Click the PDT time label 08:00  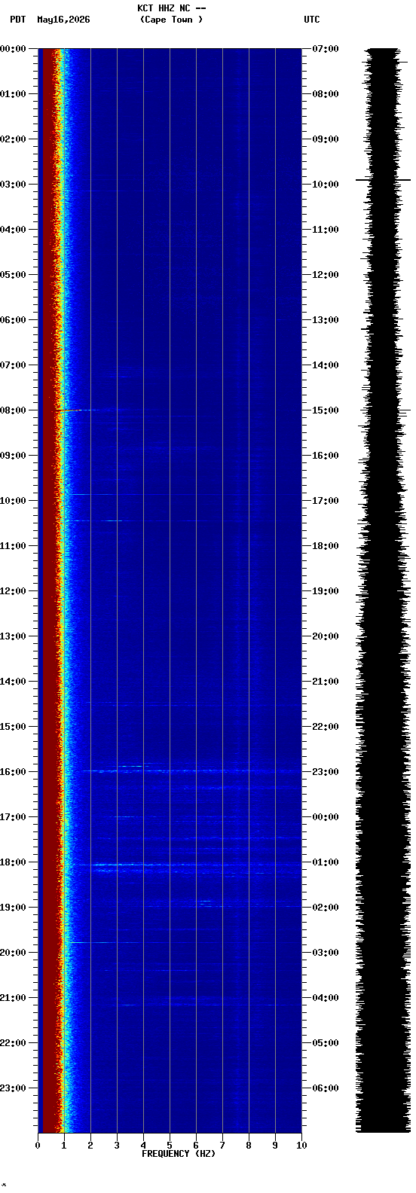[14, 410]
